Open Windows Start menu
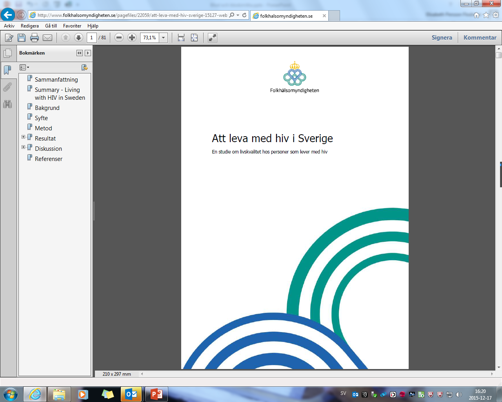Viewport: 502px width, 402px height. [x=11, y=394]
